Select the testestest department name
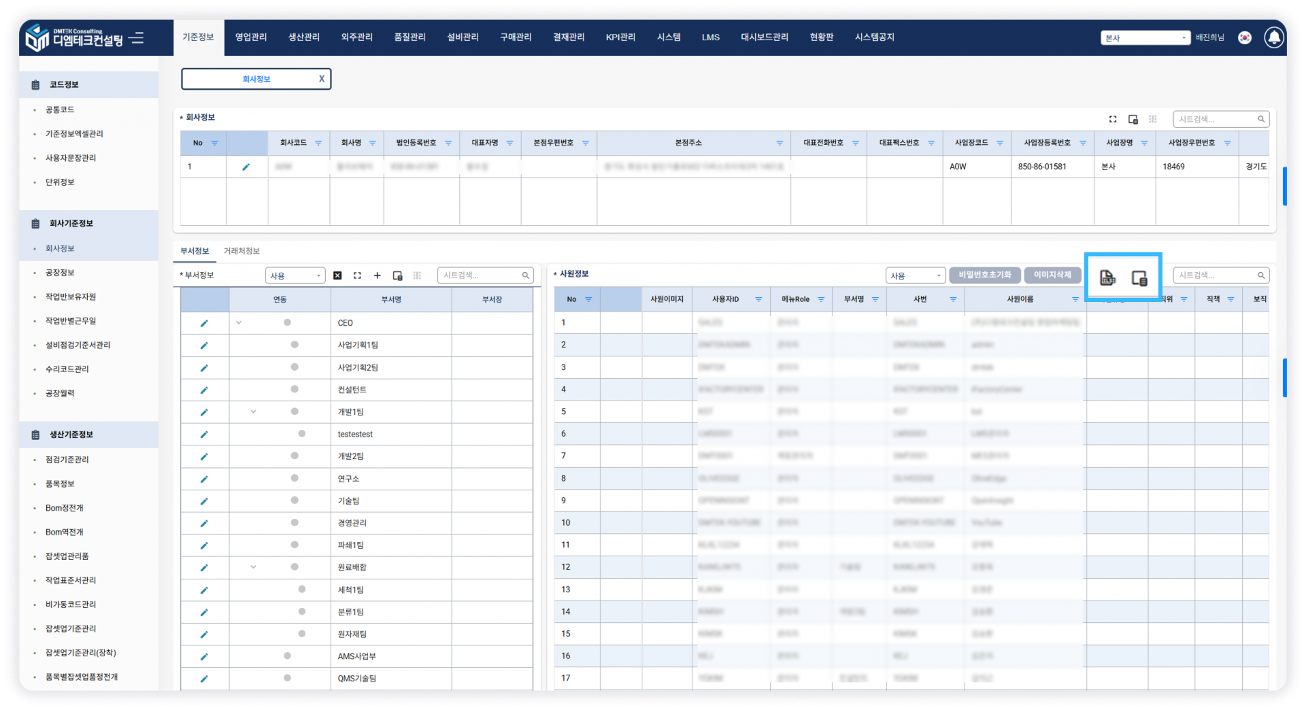The height and width of the screenshot is (710, 1306). pos(355,435)
